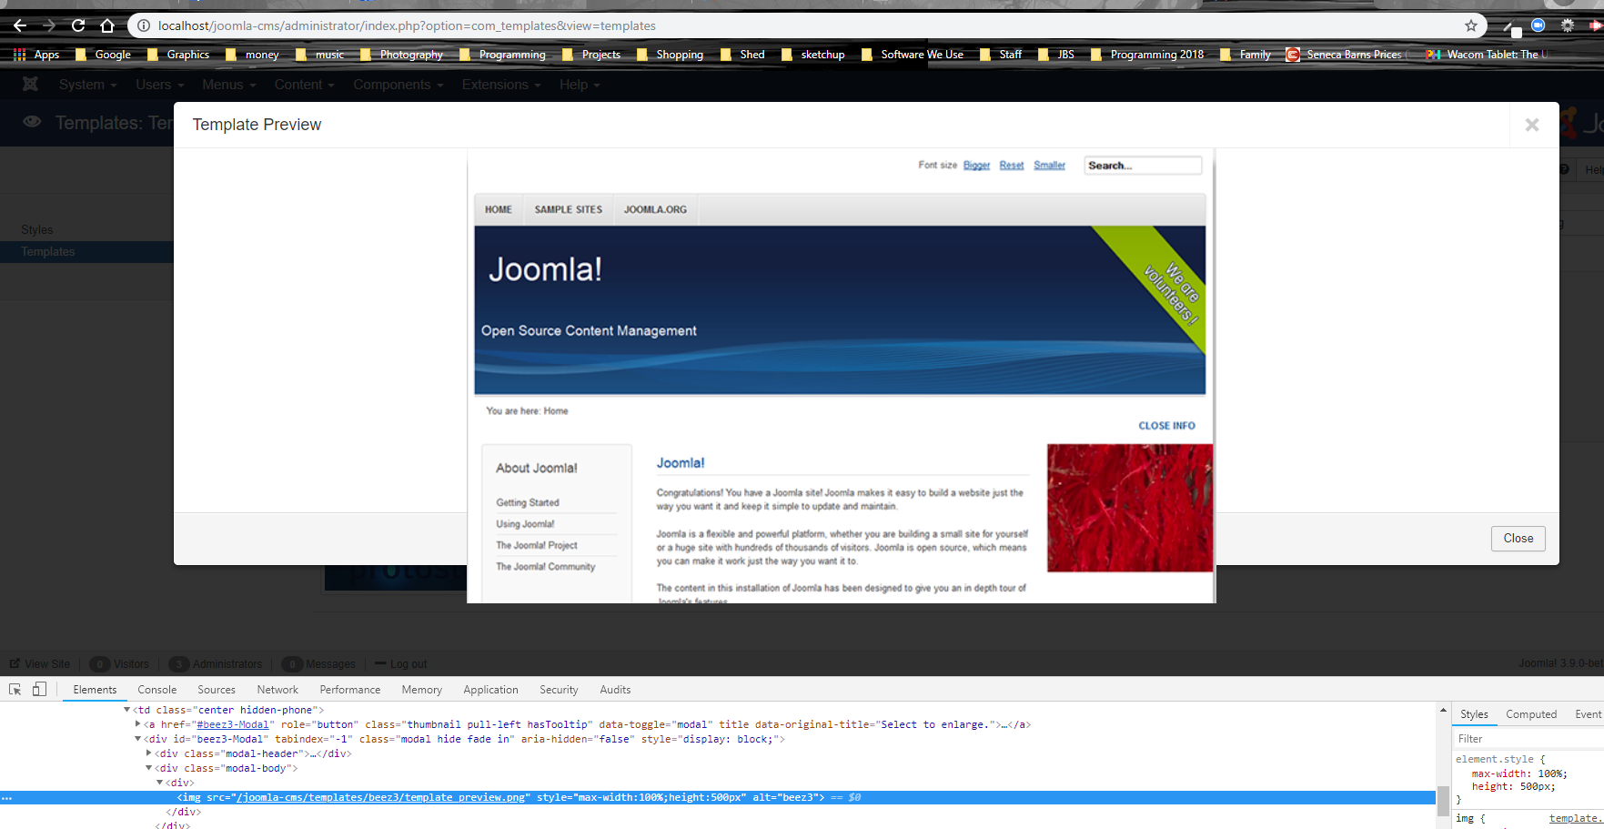Select the Styles pane tab

click(1474, 714)
